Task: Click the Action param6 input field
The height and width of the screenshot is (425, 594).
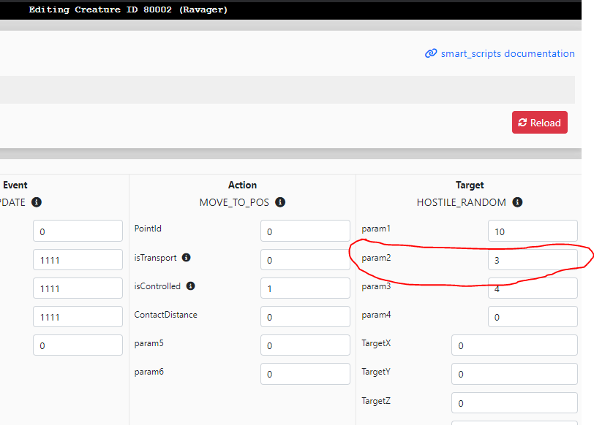Action: tap(305, 374)
